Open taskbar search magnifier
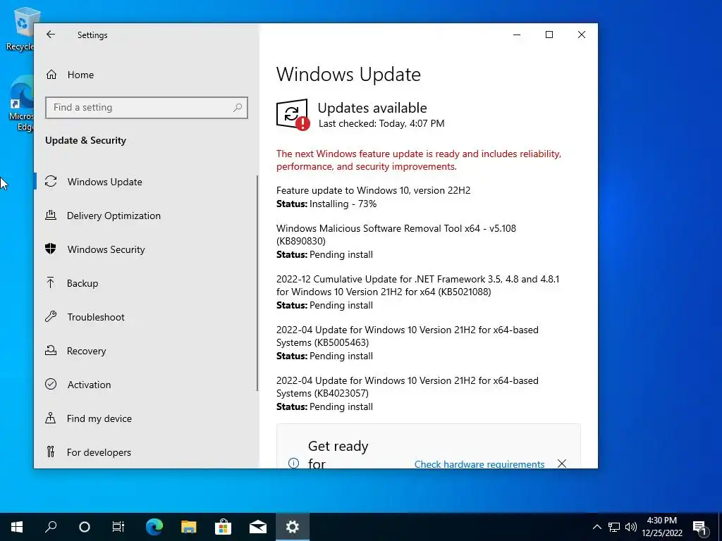The height and width of the screenshot is (541, 722). [51, 527]
